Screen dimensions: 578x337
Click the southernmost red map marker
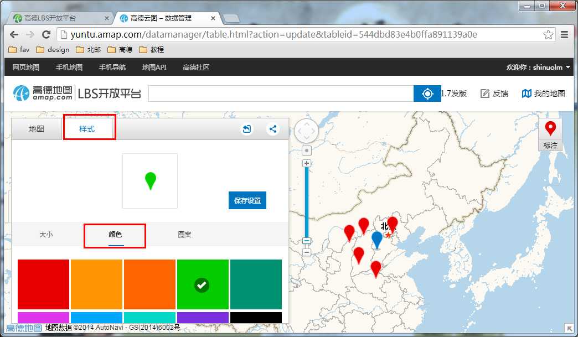coord(375,269)
